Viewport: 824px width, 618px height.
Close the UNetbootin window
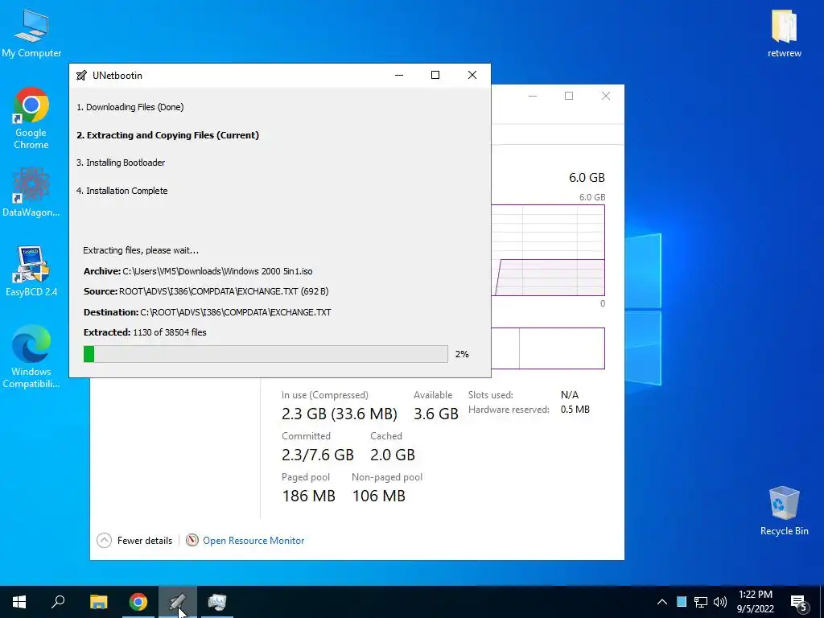click(472, 75)
